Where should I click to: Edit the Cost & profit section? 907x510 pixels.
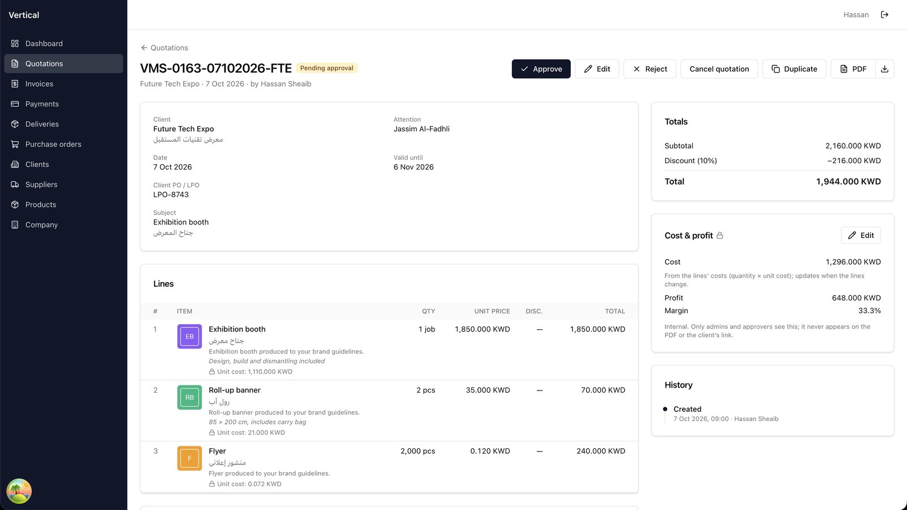(x=861, y=235)
